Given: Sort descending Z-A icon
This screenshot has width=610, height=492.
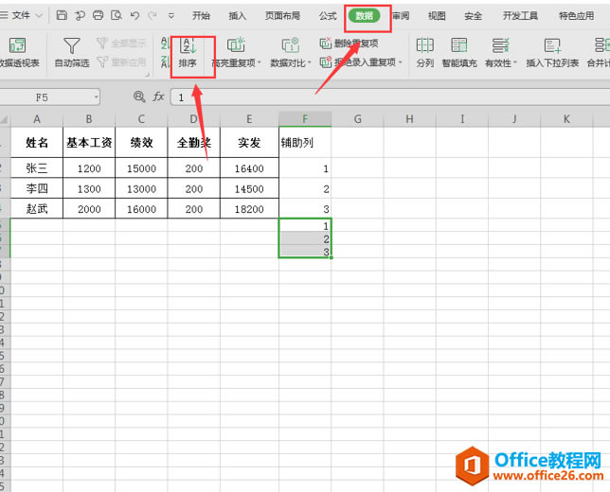Looking at the screenshot, I should tap(165, 61).
